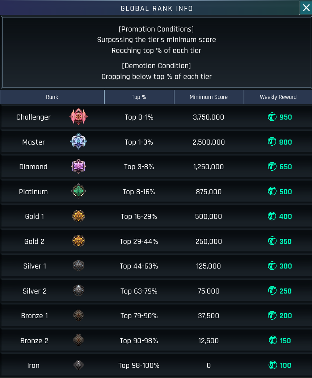
Task: Click the Minimum Score column header
Action: [209, 97]
